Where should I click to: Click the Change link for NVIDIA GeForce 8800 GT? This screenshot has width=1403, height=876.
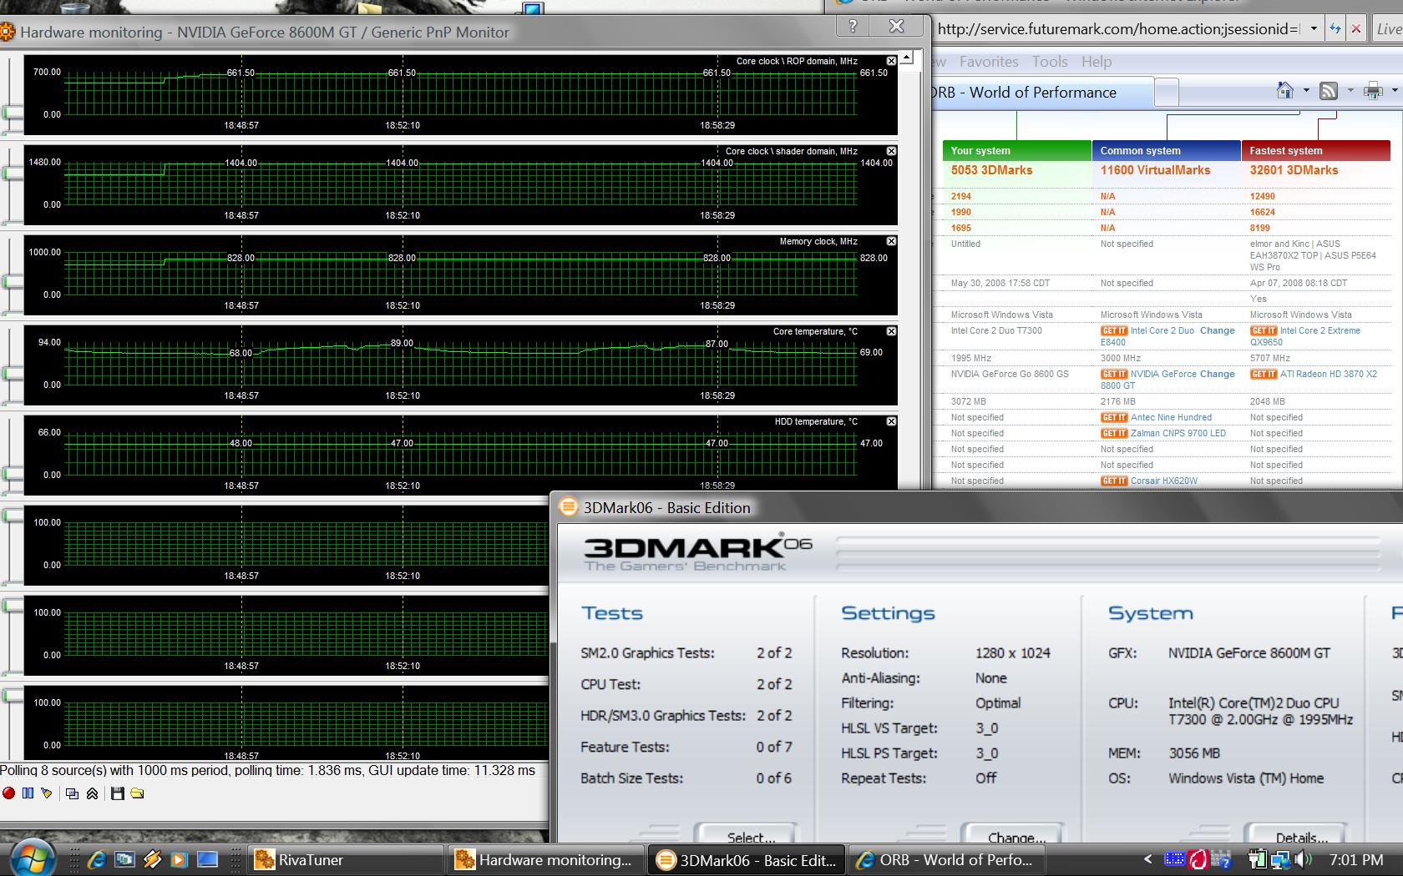point(1217,374)
